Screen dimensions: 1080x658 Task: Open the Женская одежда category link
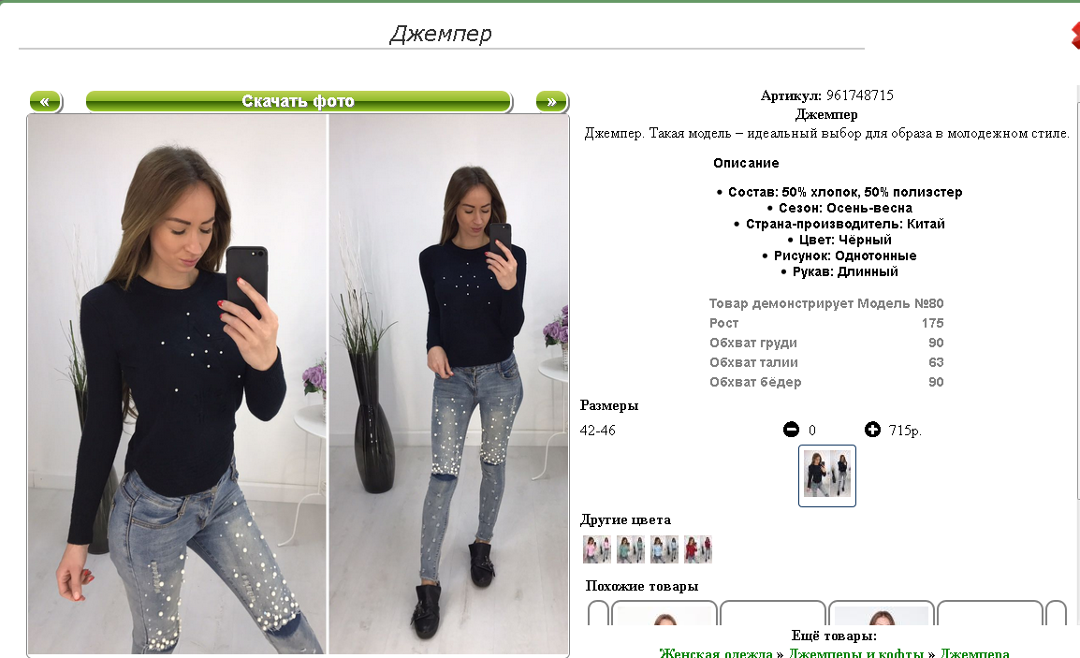click(x=716, y=652)
